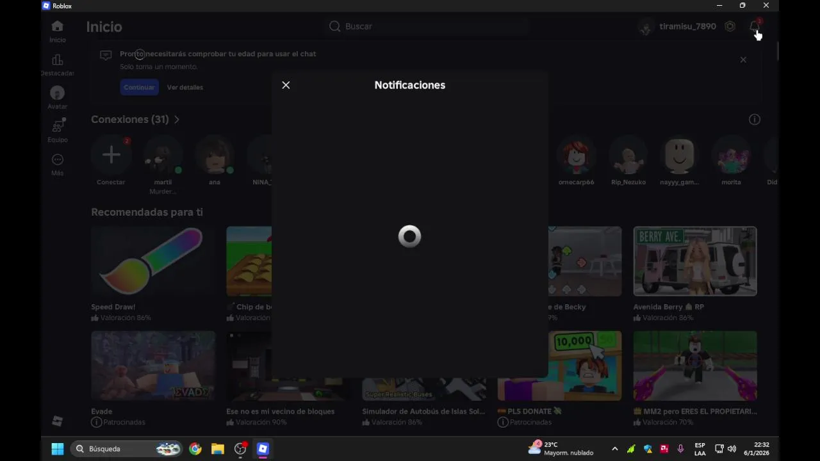
Task: Click the microphone tray icon
Action: point(680,449)
